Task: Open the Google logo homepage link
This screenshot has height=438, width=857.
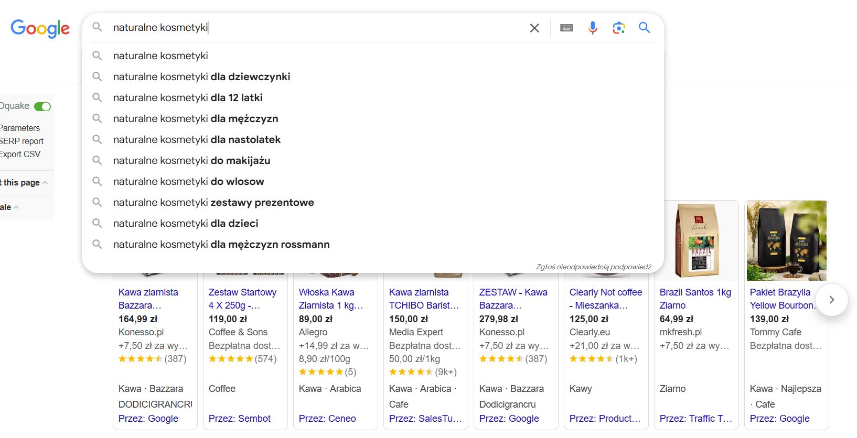Action: click(40, 28)
